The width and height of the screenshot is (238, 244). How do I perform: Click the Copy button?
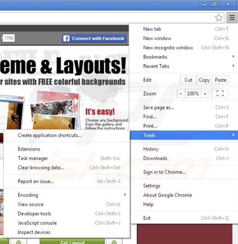point(204,80)
